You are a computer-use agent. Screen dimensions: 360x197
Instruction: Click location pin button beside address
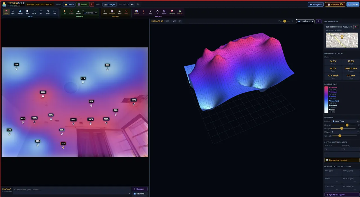[x=356, y=27]
